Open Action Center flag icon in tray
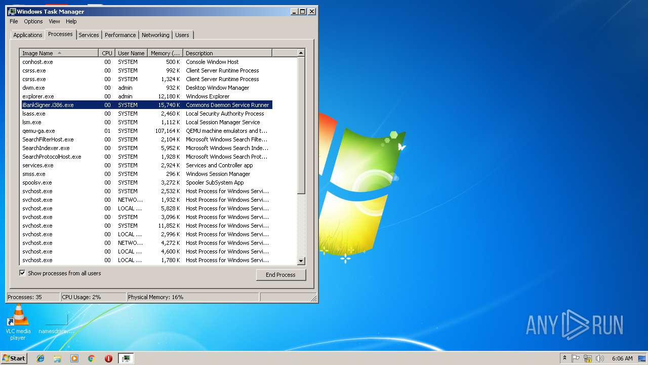648x365 pixels. [576, 358]
